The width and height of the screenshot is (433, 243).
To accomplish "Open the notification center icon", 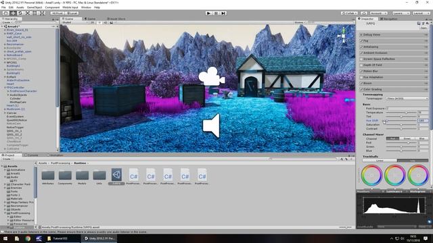I will click(x=426, y=238).
